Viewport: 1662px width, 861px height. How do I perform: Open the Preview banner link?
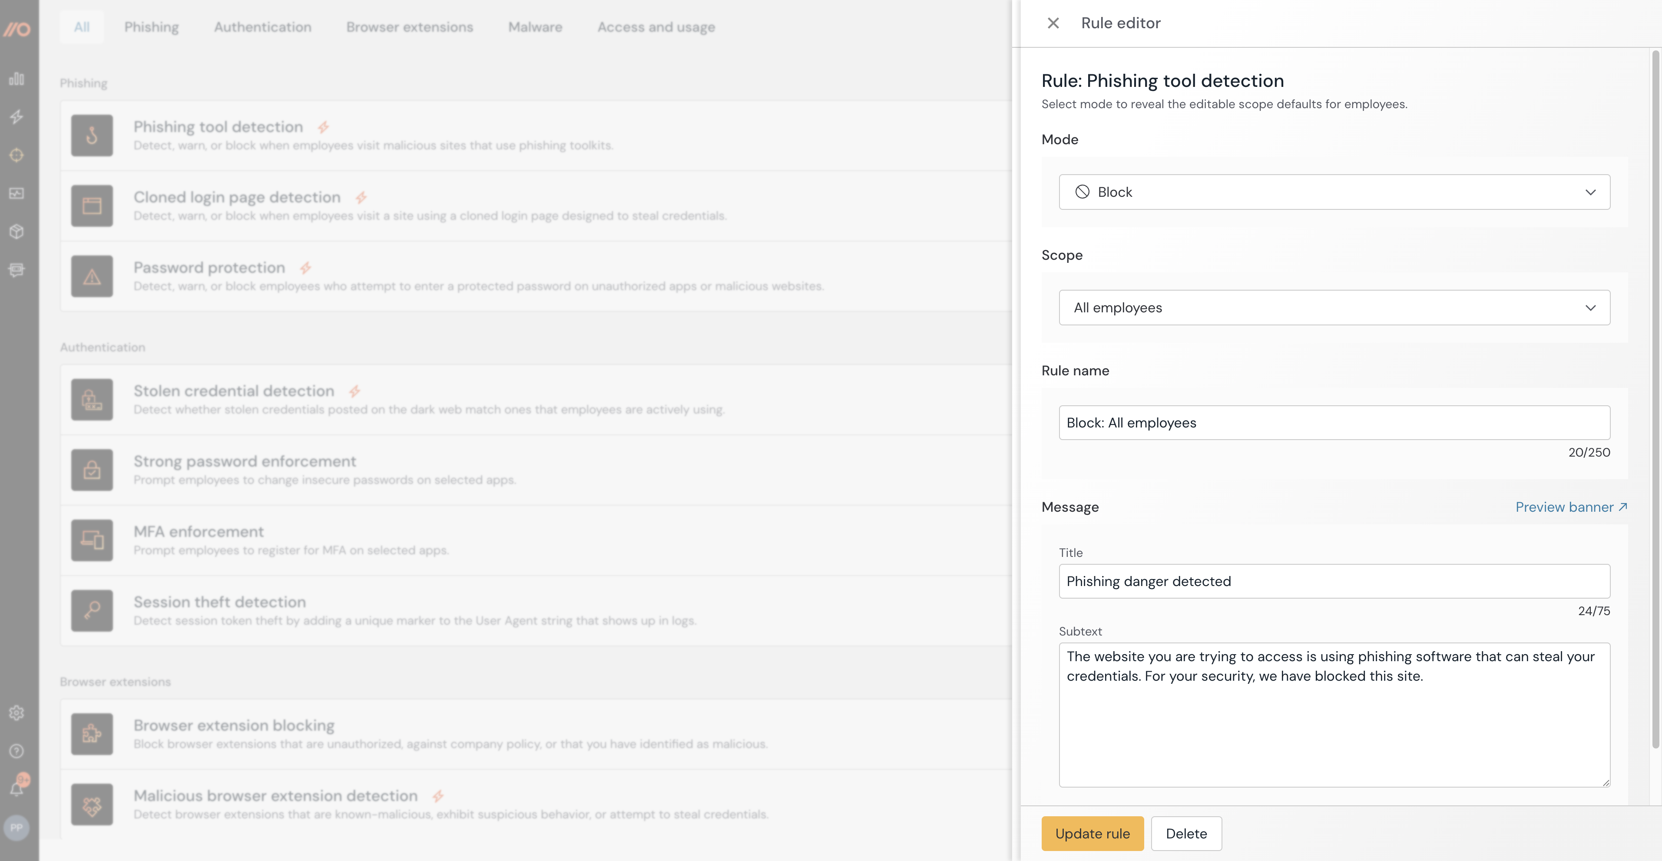pyautogui.click(x=1571, y=507)
